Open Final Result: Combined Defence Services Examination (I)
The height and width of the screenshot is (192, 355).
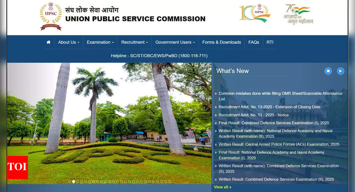pyautogui.click(x=274, y=123)
